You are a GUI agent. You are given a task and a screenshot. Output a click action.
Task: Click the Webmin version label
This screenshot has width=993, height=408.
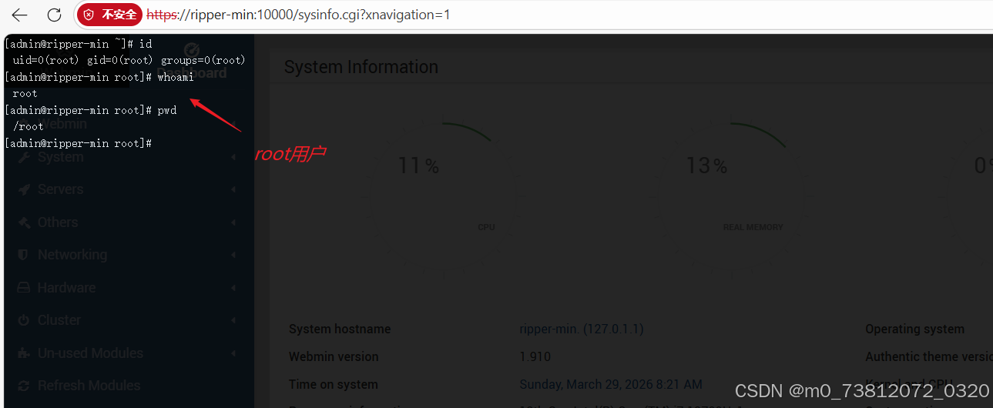(334, 356)
